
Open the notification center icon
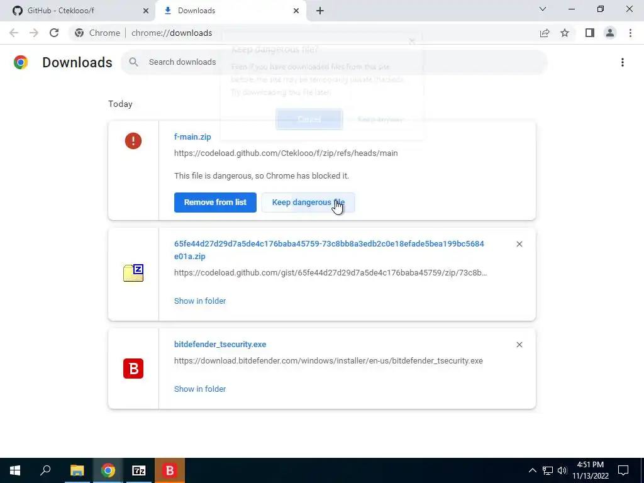[623, 470]
